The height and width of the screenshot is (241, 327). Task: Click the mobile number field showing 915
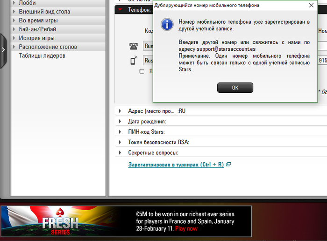322,60
